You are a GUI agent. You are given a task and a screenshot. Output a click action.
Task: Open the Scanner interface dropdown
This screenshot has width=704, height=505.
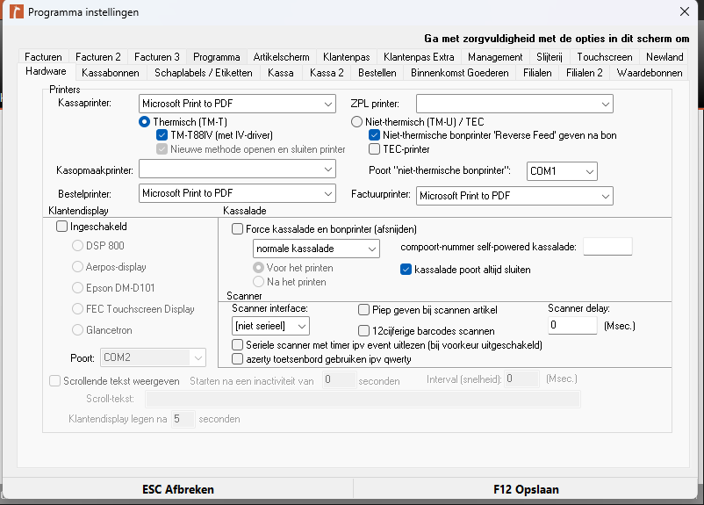270,326
